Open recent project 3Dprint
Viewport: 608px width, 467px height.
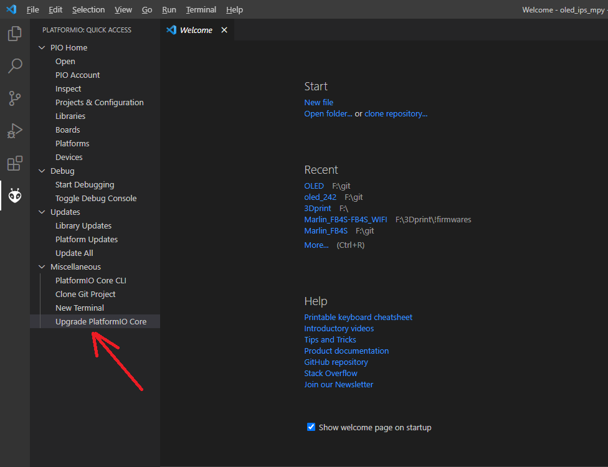pyautogui.click(x=318, y=208)
